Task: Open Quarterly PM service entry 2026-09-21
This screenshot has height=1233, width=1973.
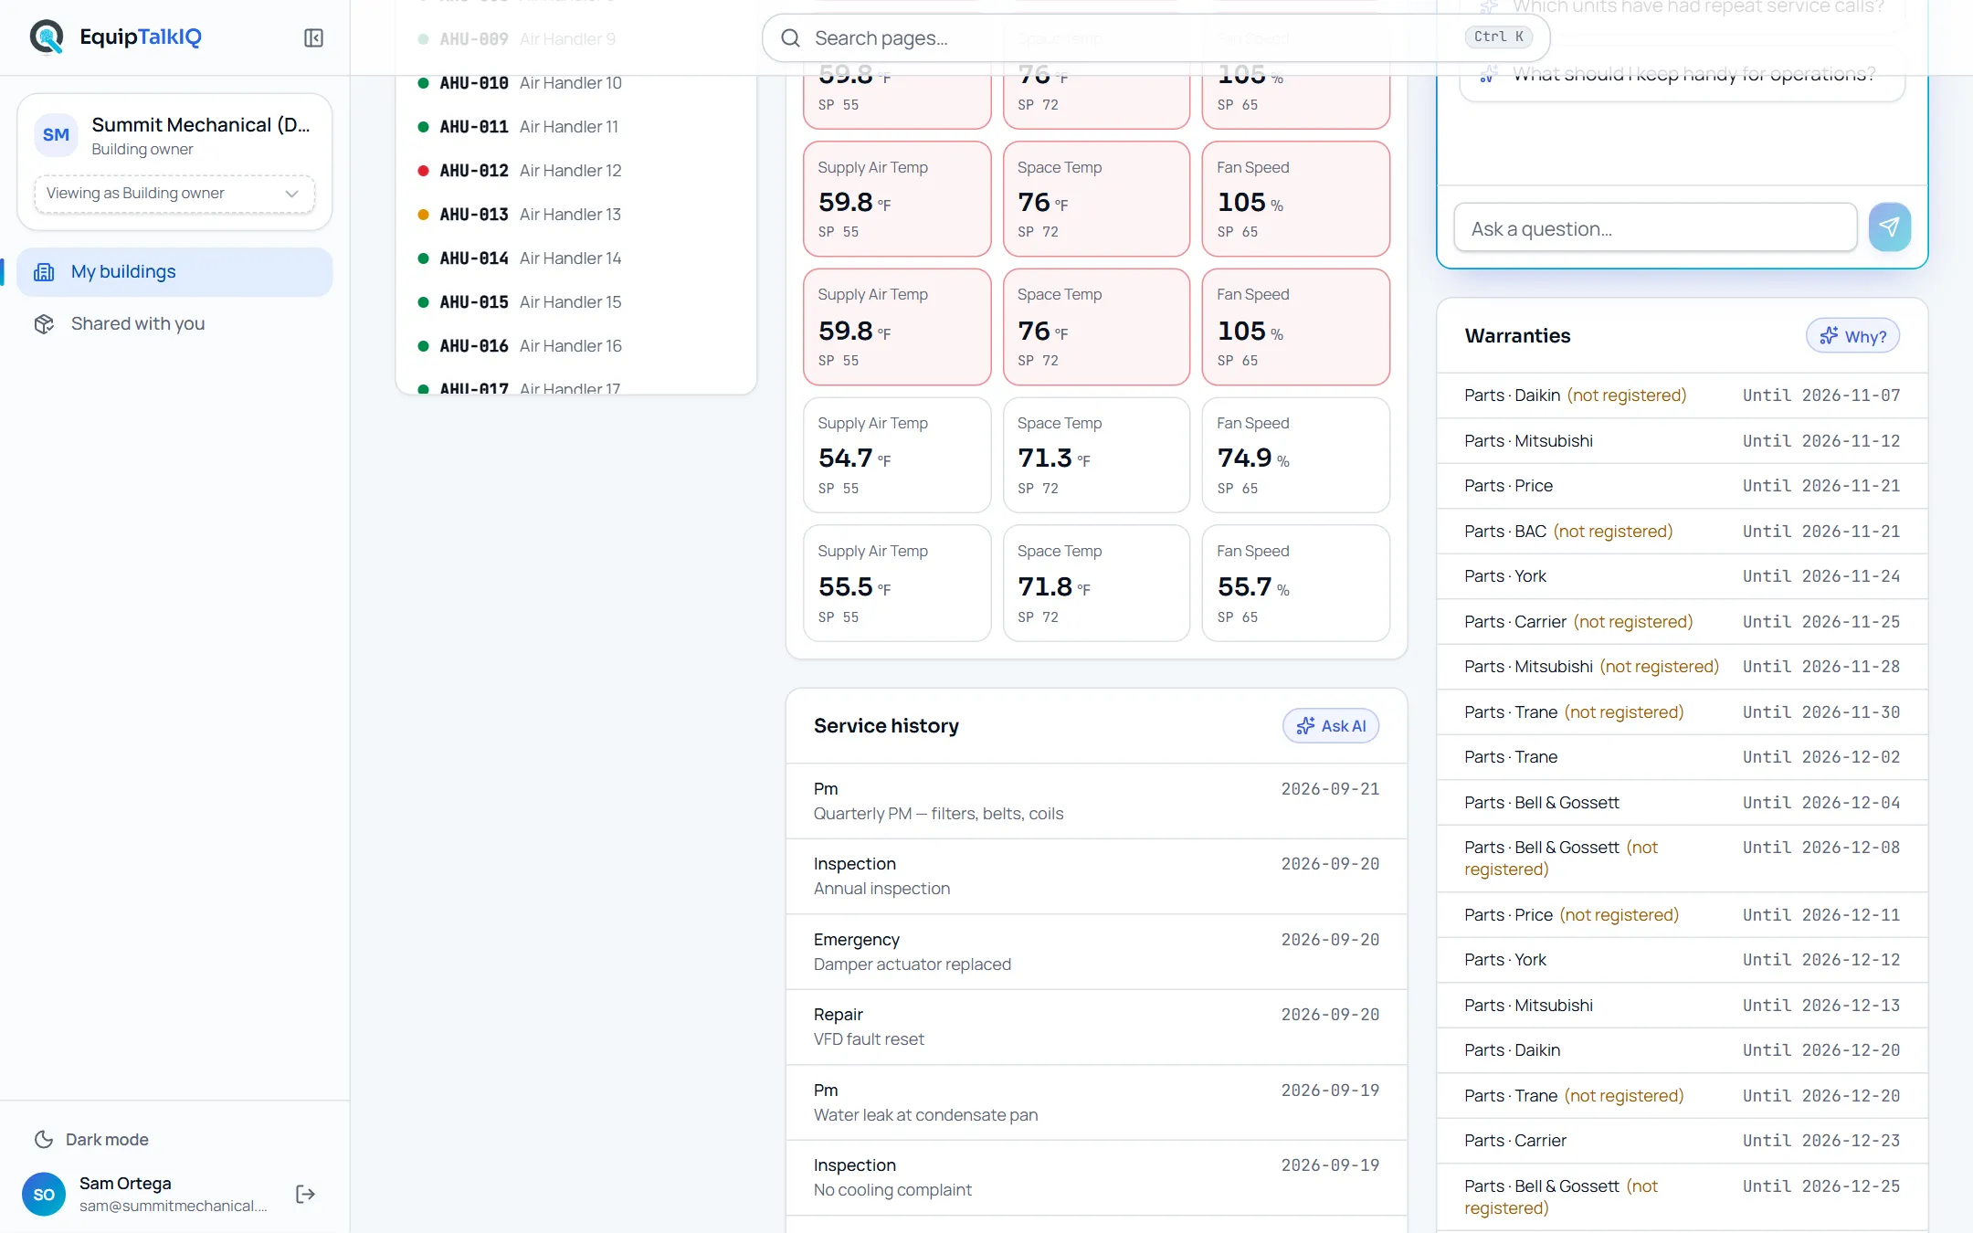Action: point(1096,801)
